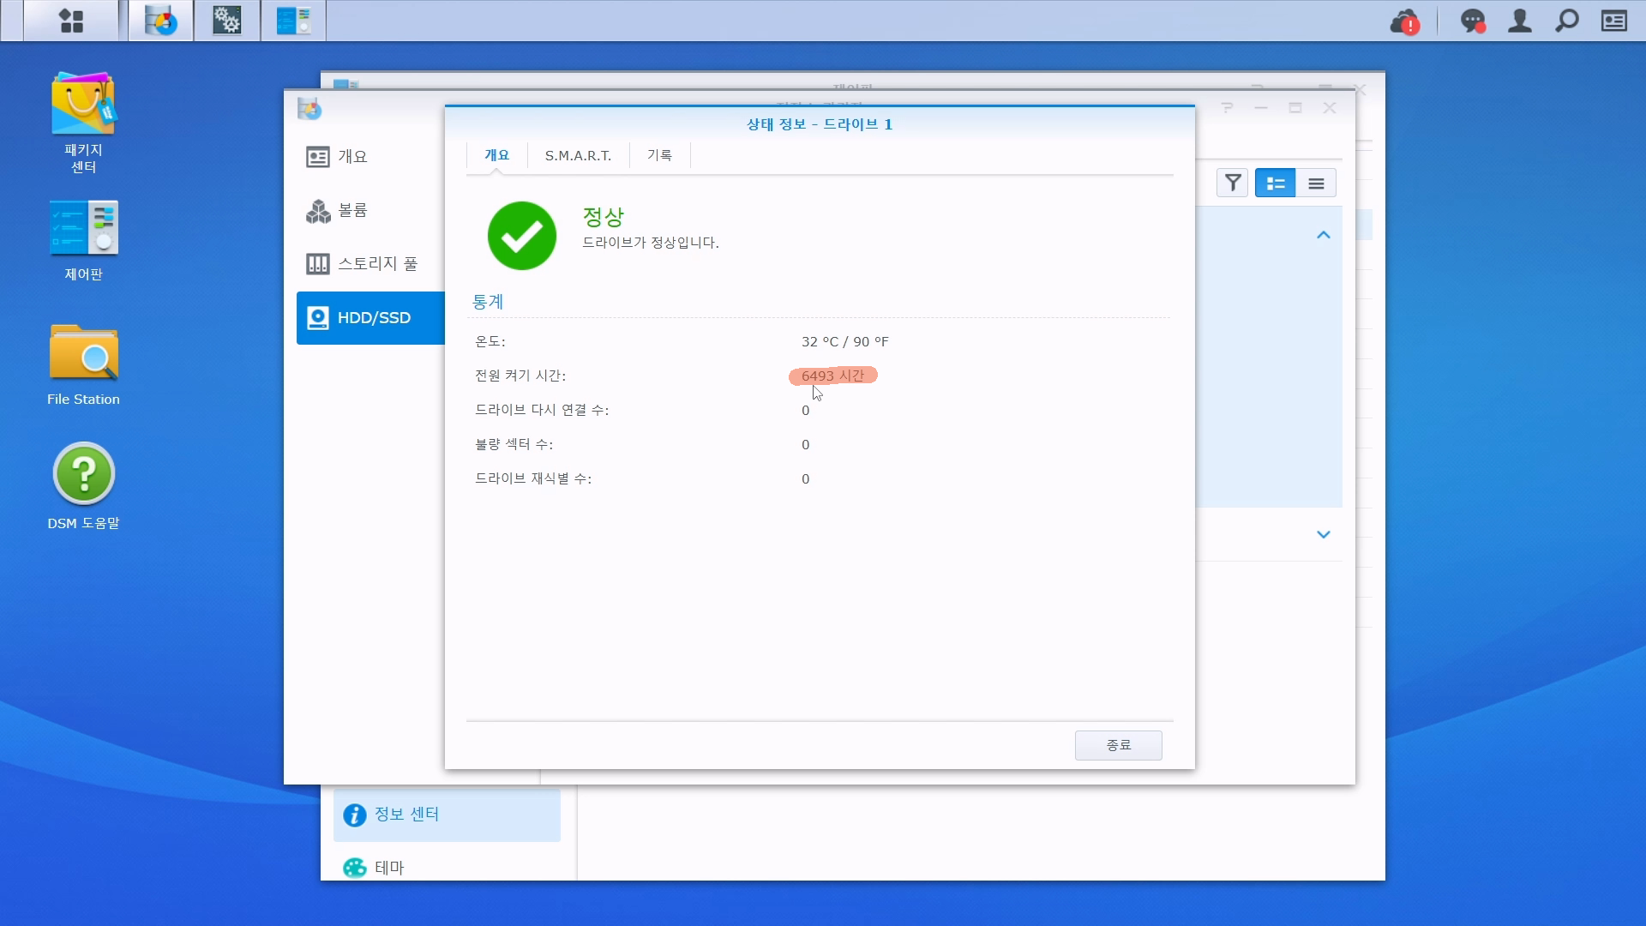Collapse the expanded drive entry chevron
This screenshot has height=926, width=1646.
[1323, 235]
